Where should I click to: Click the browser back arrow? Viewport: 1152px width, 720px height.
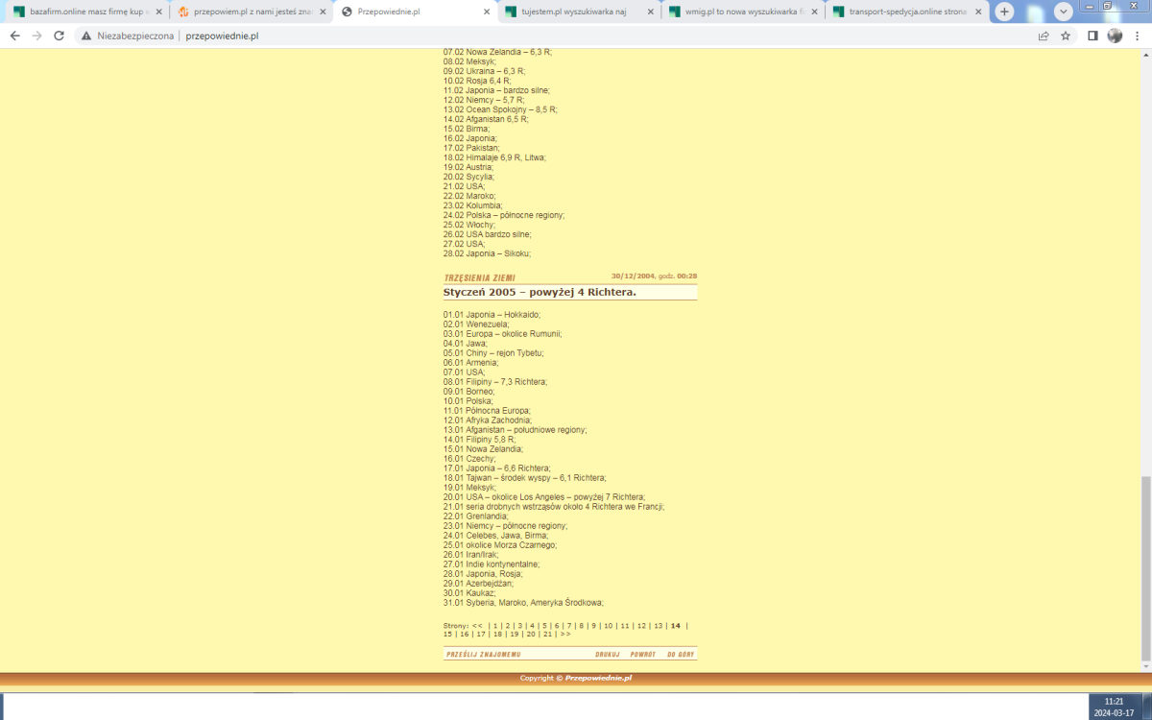(x=14, y=36)
